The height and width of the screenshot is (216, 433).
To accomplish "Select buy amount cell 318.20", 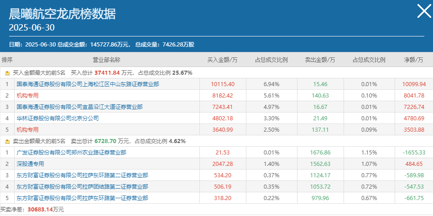I will tap(223, 198).
